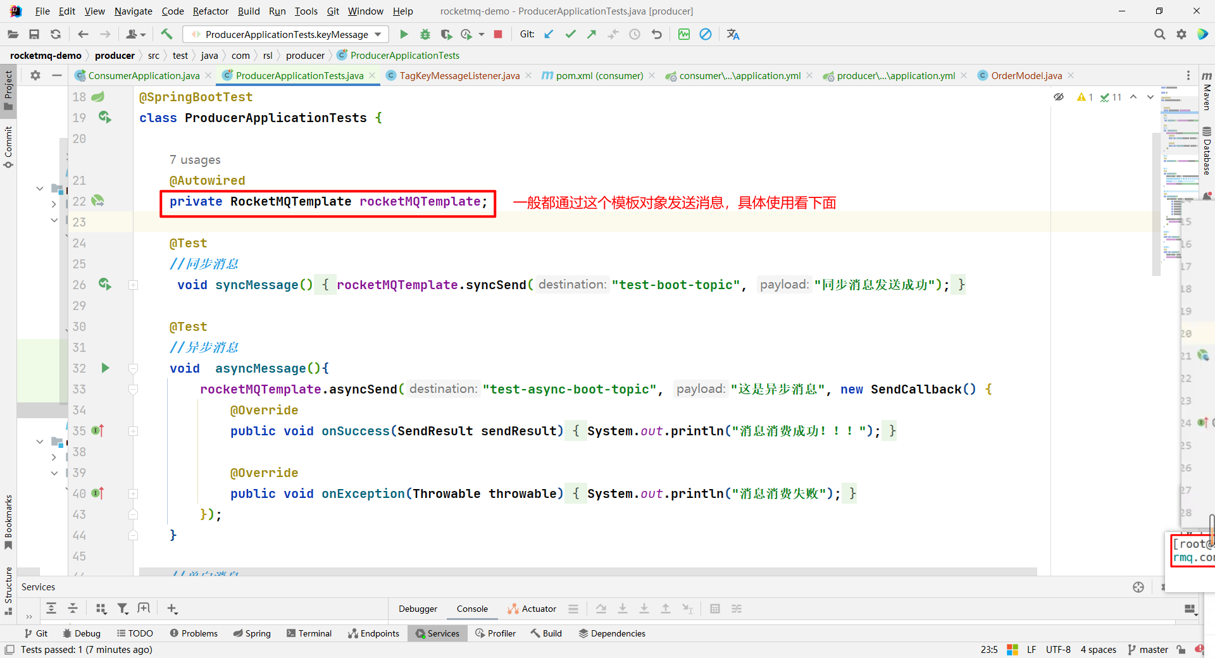Open the Navigate menu
This screenshot has width=1215, height=658.
[134, 11]
